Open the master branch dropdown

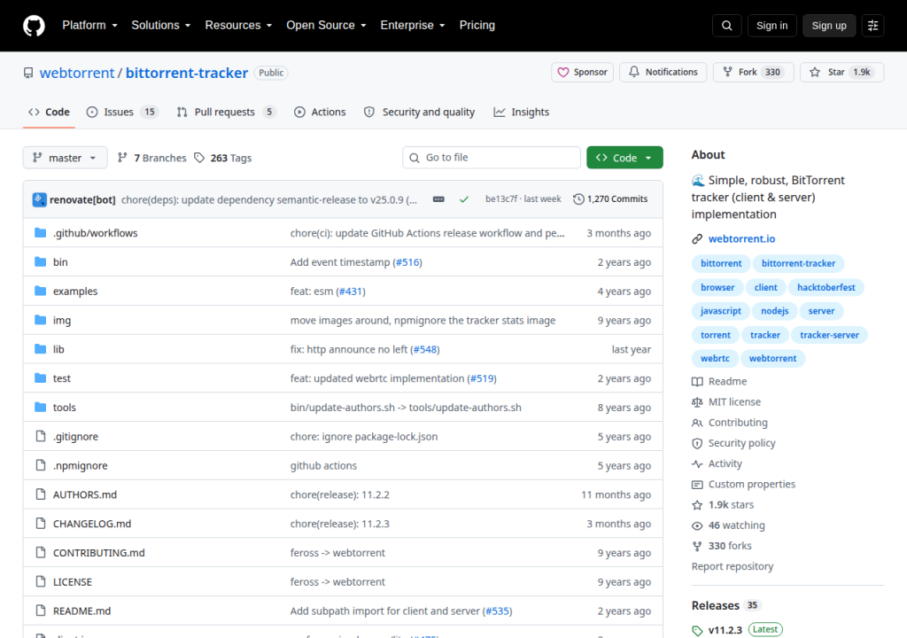pos(65,158)
